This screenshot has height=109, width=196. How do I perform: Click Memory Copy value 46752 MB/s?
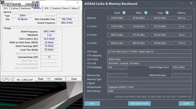[160, 18]
